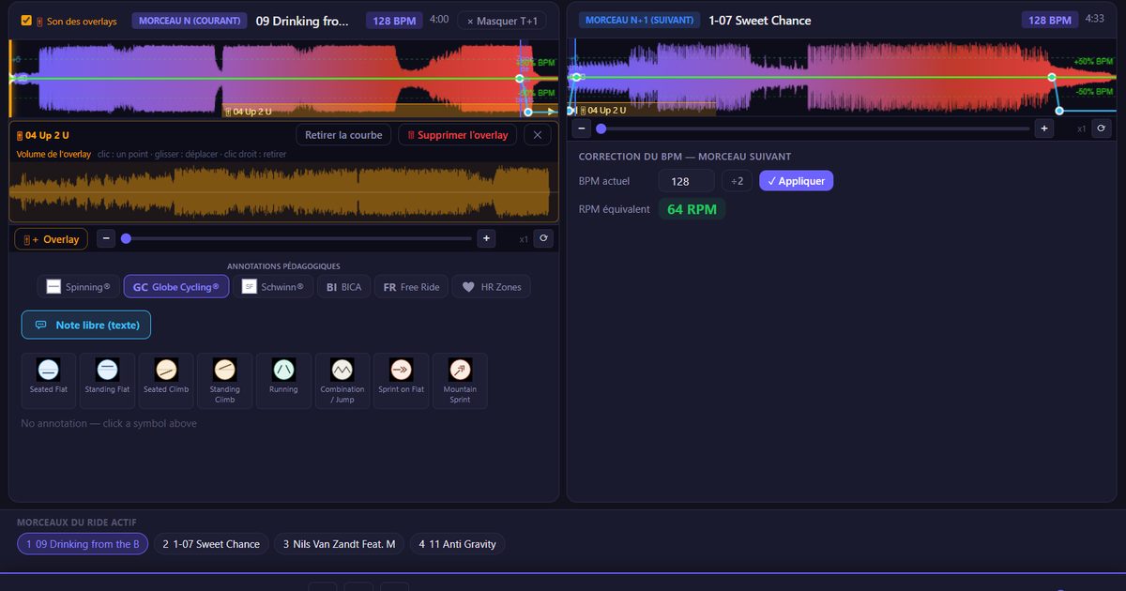Select the HR Zones annotation tab

click(x=491, y=287)
